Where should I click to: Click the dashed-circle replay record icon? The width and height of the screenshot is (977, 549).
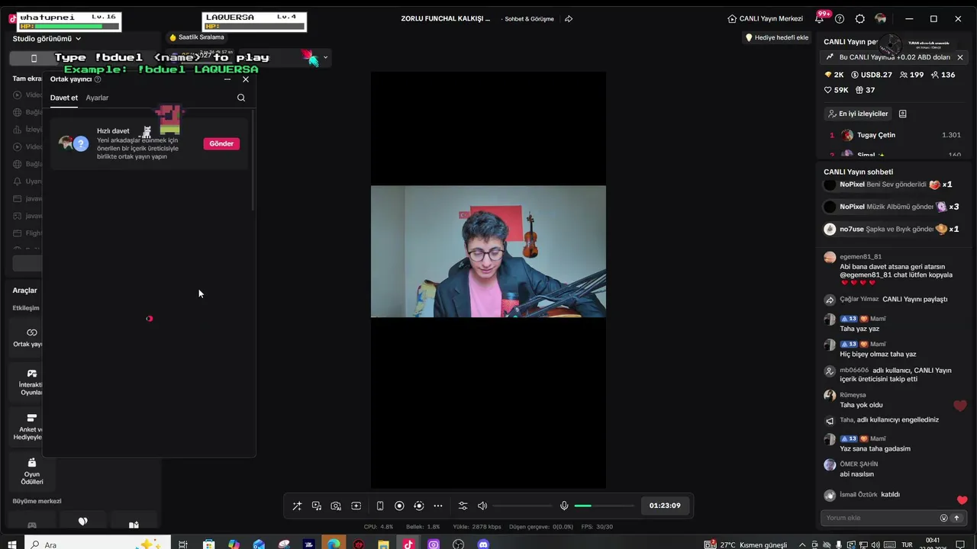pos(418,506)
